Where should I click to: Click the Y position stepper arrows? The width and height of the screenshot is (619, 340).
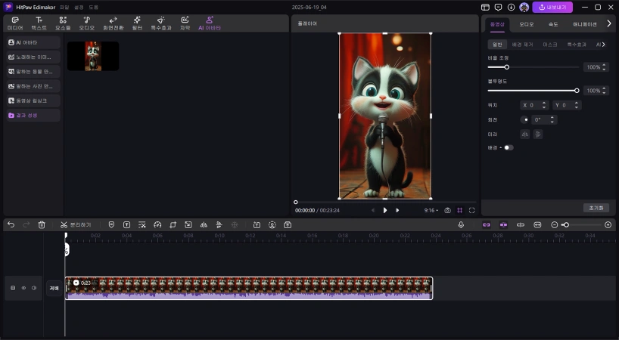click(577, 105)
